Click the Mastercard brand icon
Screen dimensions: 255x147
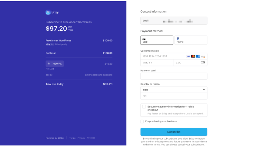point(193,56)
